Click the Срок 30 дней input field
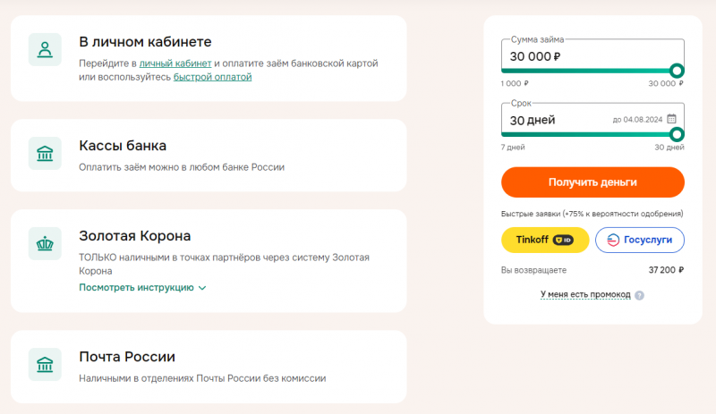The image size is (716, 414). pyautogui.click(x=555, y=120)
